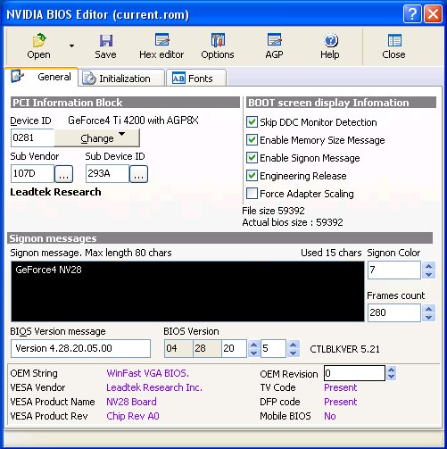Click the Sub Device ID browse button
The height and width of the screenshot is (449, 447).
pos(138,174)
